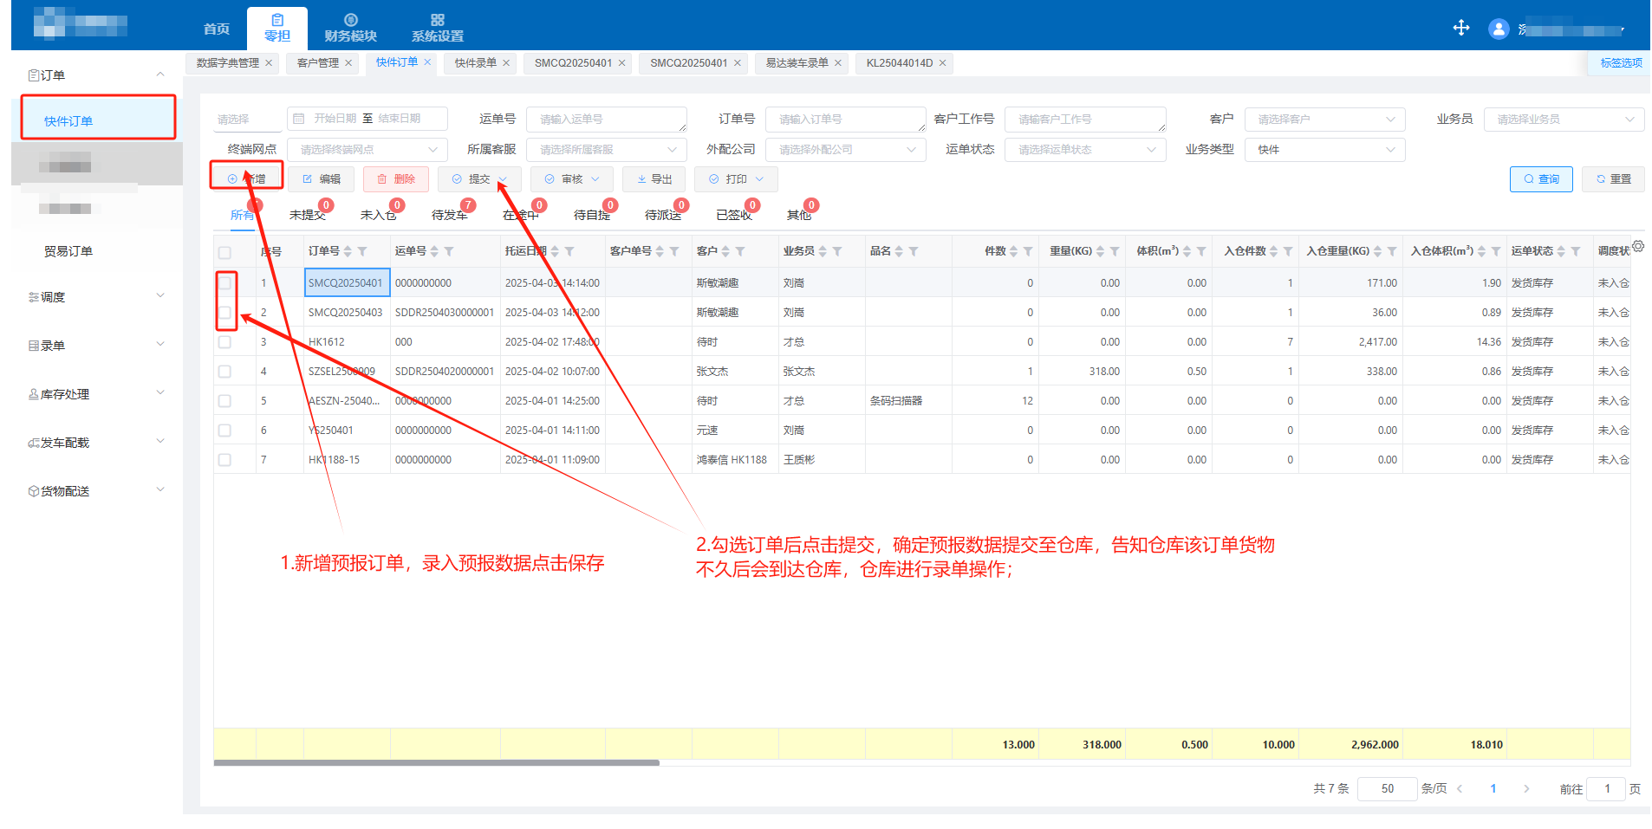Open the 运单状态 dropdown
Image resolution: width=1652 pixels, height=829 pixels.
pyautogui.click(x=1085, y=150)
